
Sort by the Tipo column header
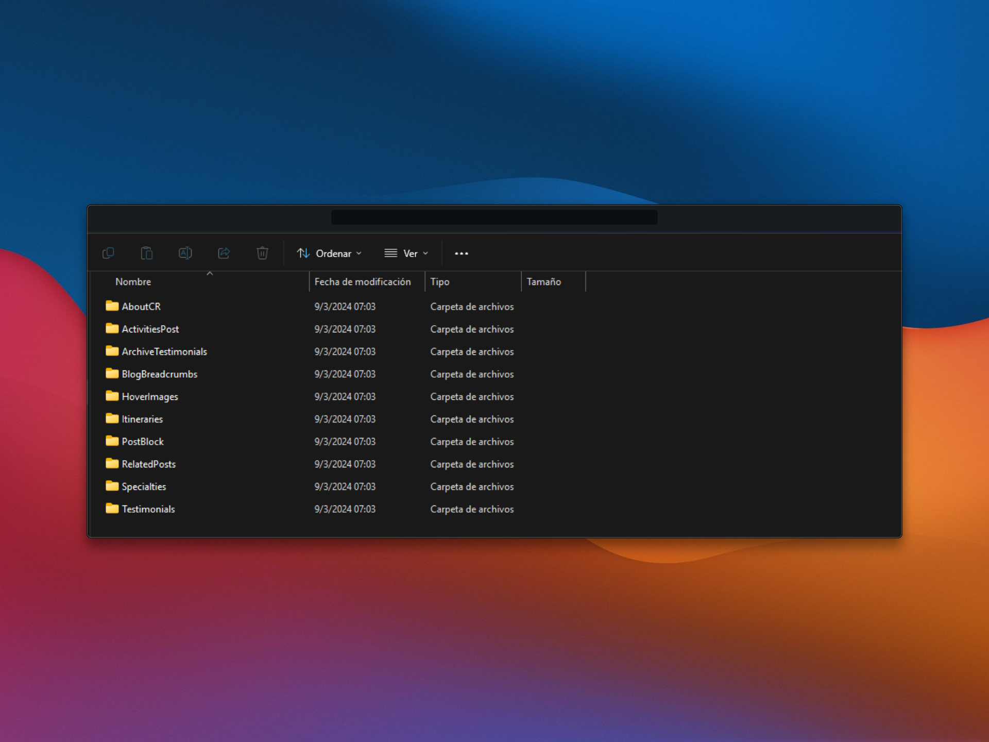tap(440, 282)
